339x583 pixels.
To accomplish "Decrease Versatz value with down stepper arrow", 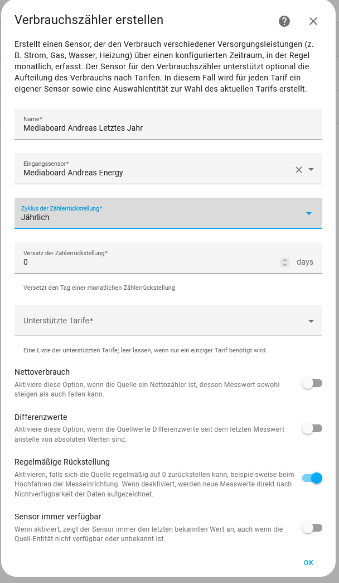I will coord(285,264).
